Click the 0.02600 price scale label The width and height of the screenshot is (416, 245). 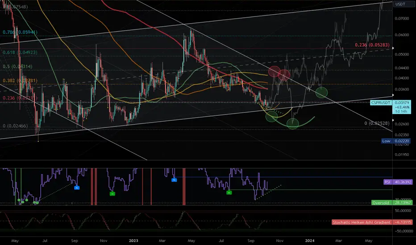(x=402, y=124)
